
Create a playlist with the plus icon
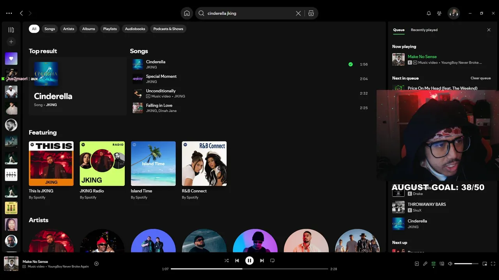tap(11, 42)
